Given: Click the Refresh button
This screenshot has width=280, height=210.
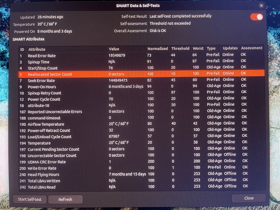Looking at the screenshot, I should coord(65,199).
